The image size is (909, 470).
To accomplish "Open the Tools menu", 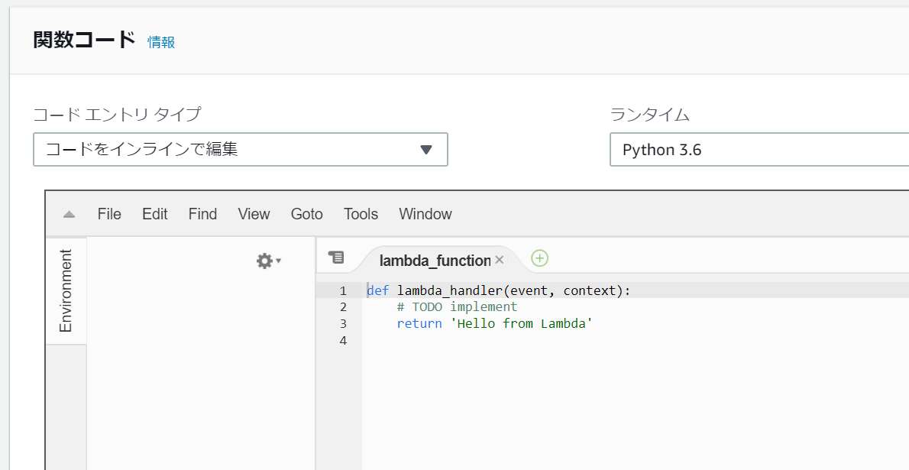I will click(361, 215).
